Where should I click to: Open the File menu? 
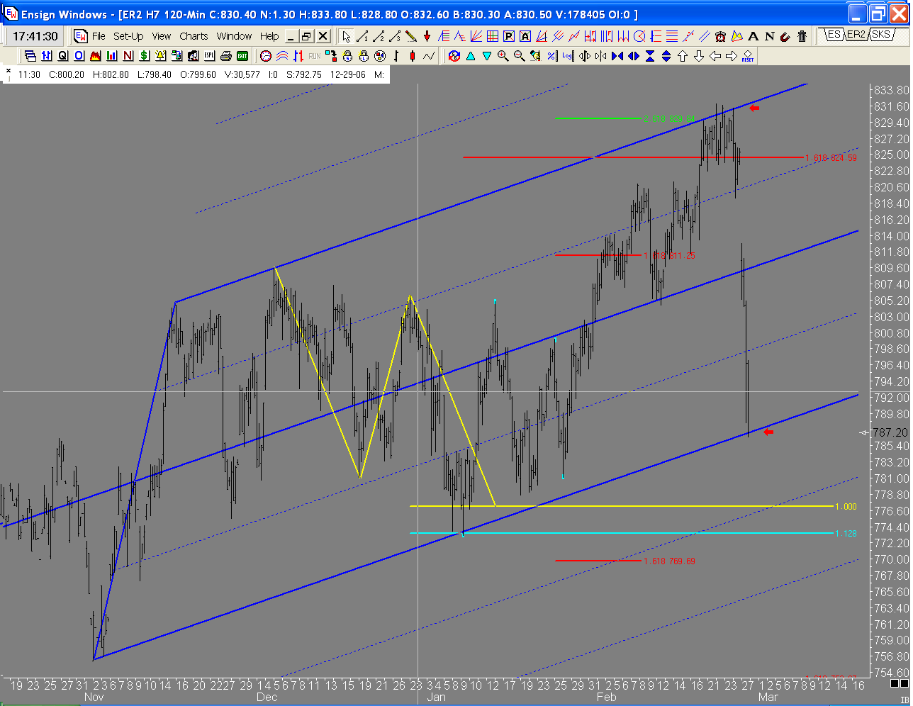99,36
